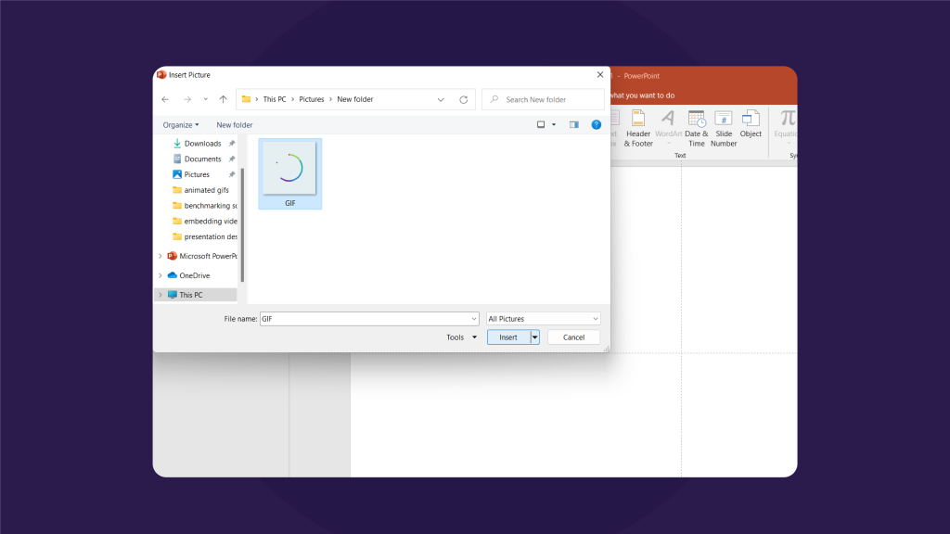Screen dimensions: 950x534
Task: Go up one level with the up arrow
Action: pos(223,99)
